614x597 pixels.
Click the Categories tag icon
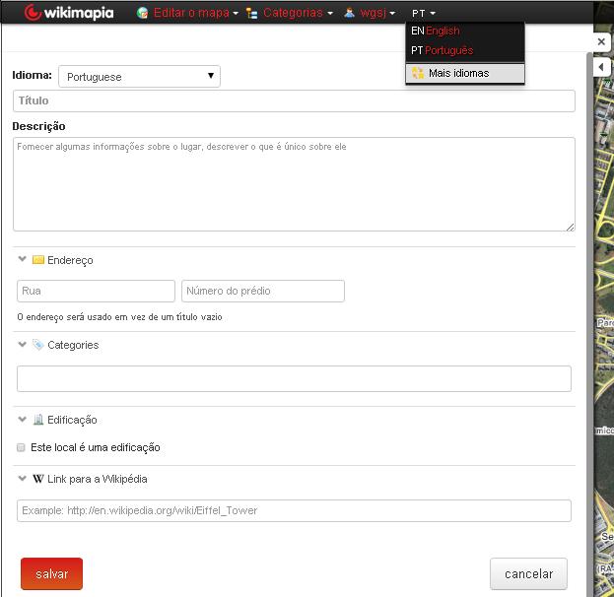(38, 345)
